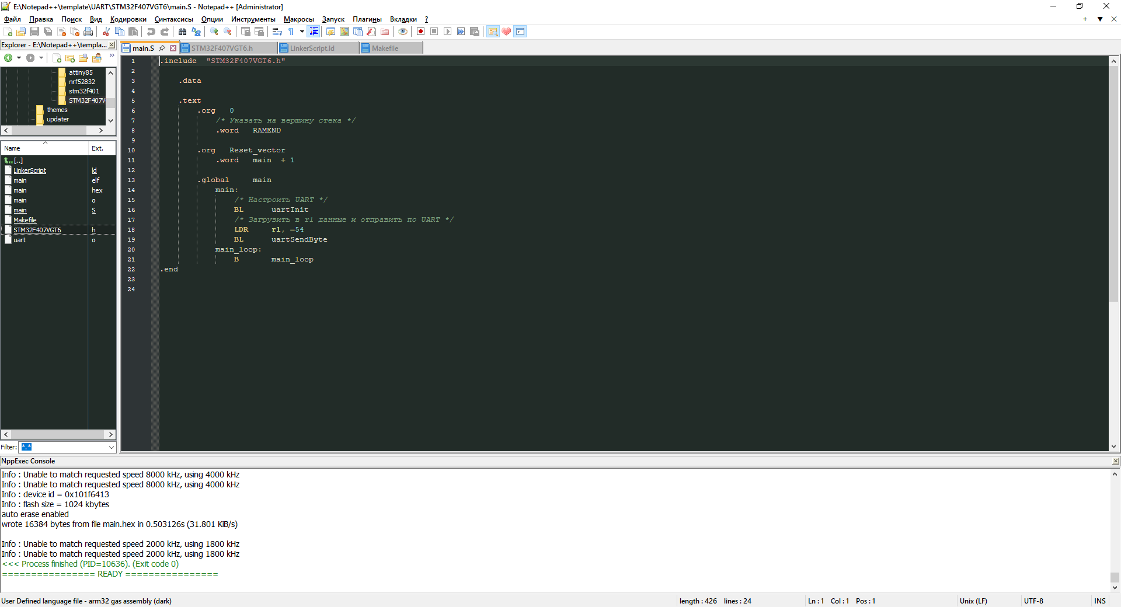Open LinkerScript file in Explorer list
Viewport: 1121px width, 607px height.
click(30, 170)
